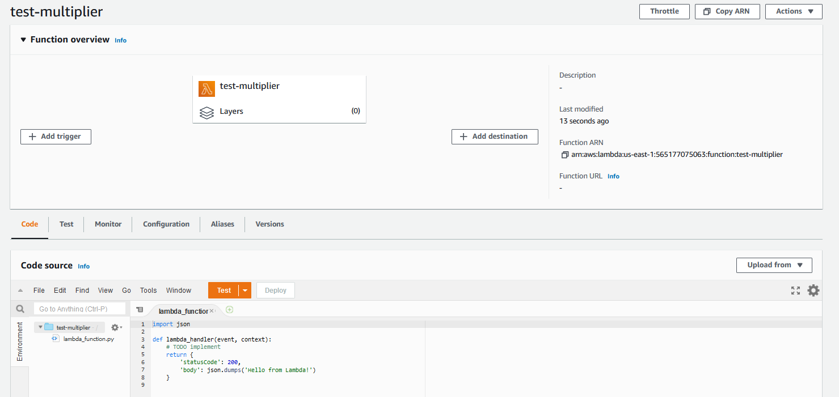Open the Test button dropdown arrow
Image resolution: width=839 pixels, height=397 pixels.
pyautogui.click(x=245, y=291)
